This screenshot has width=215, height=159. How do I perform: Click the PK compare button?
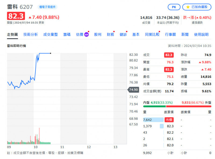tap(174, 7)
